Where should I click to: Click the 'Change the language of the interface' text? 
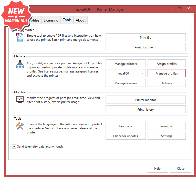(x=64, y=128)
